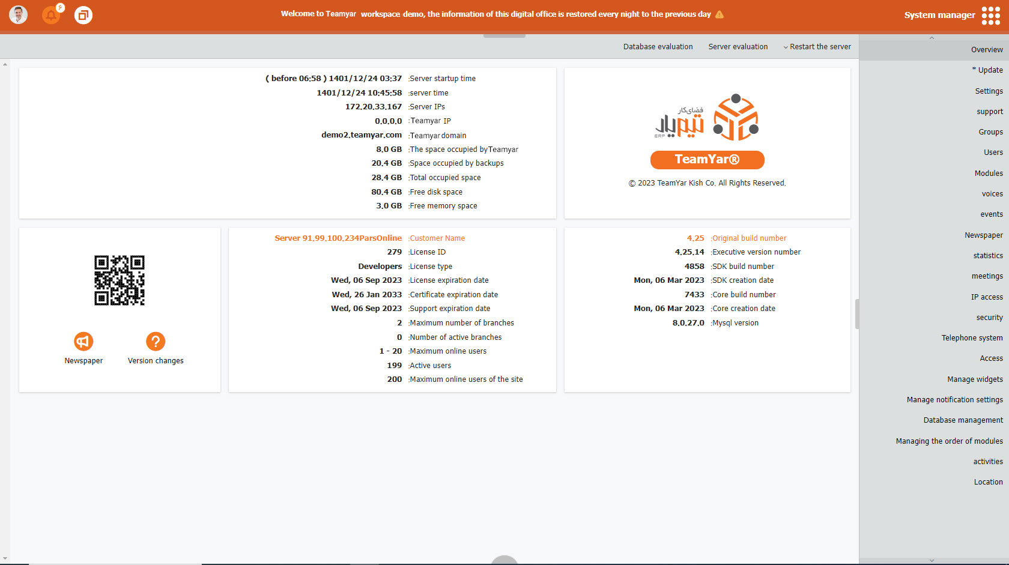Open Server evaluation

[x=738, y=47]
